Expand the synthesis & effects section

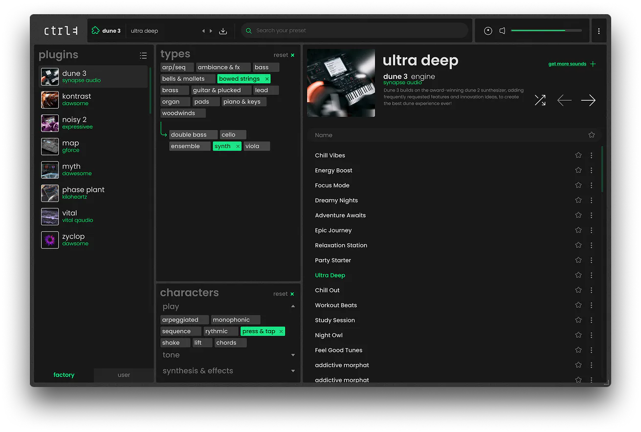[293, 371]
